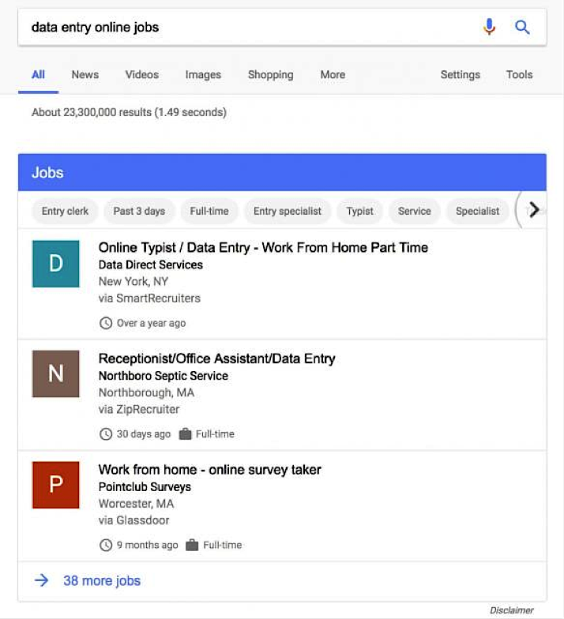This screenshot has height=619, width=564.
Task: Toggle the 'Service' filter chip
Action: (415, 212)
